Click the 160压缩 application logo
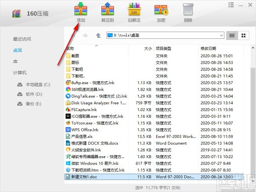The width and height of the screenshot is (256, 192). (16, 13)
